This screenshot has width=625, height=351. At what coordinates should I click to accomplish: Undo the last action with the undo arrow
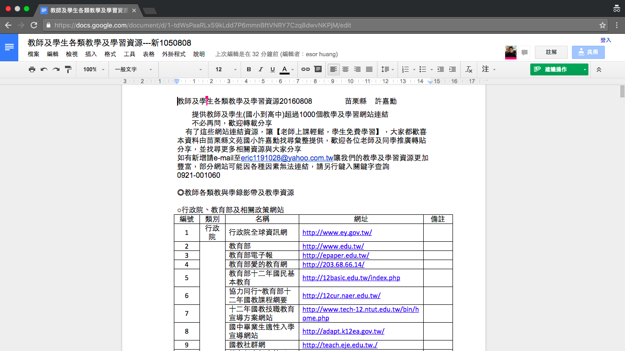(44, 69)
